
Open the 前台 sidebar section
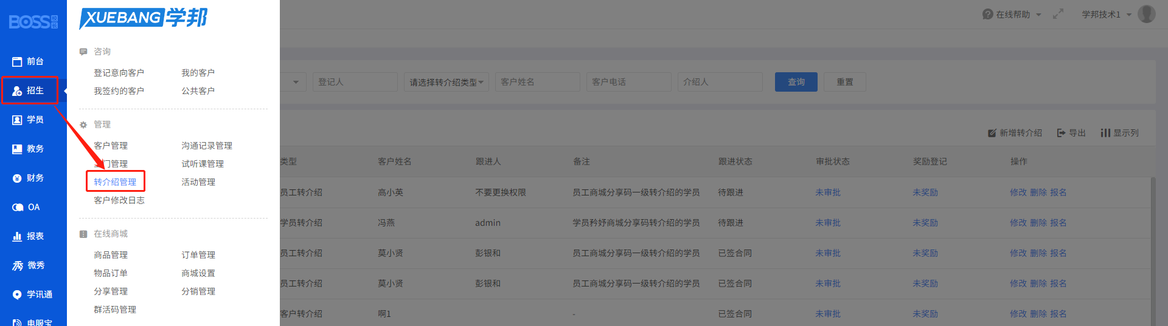28,61
